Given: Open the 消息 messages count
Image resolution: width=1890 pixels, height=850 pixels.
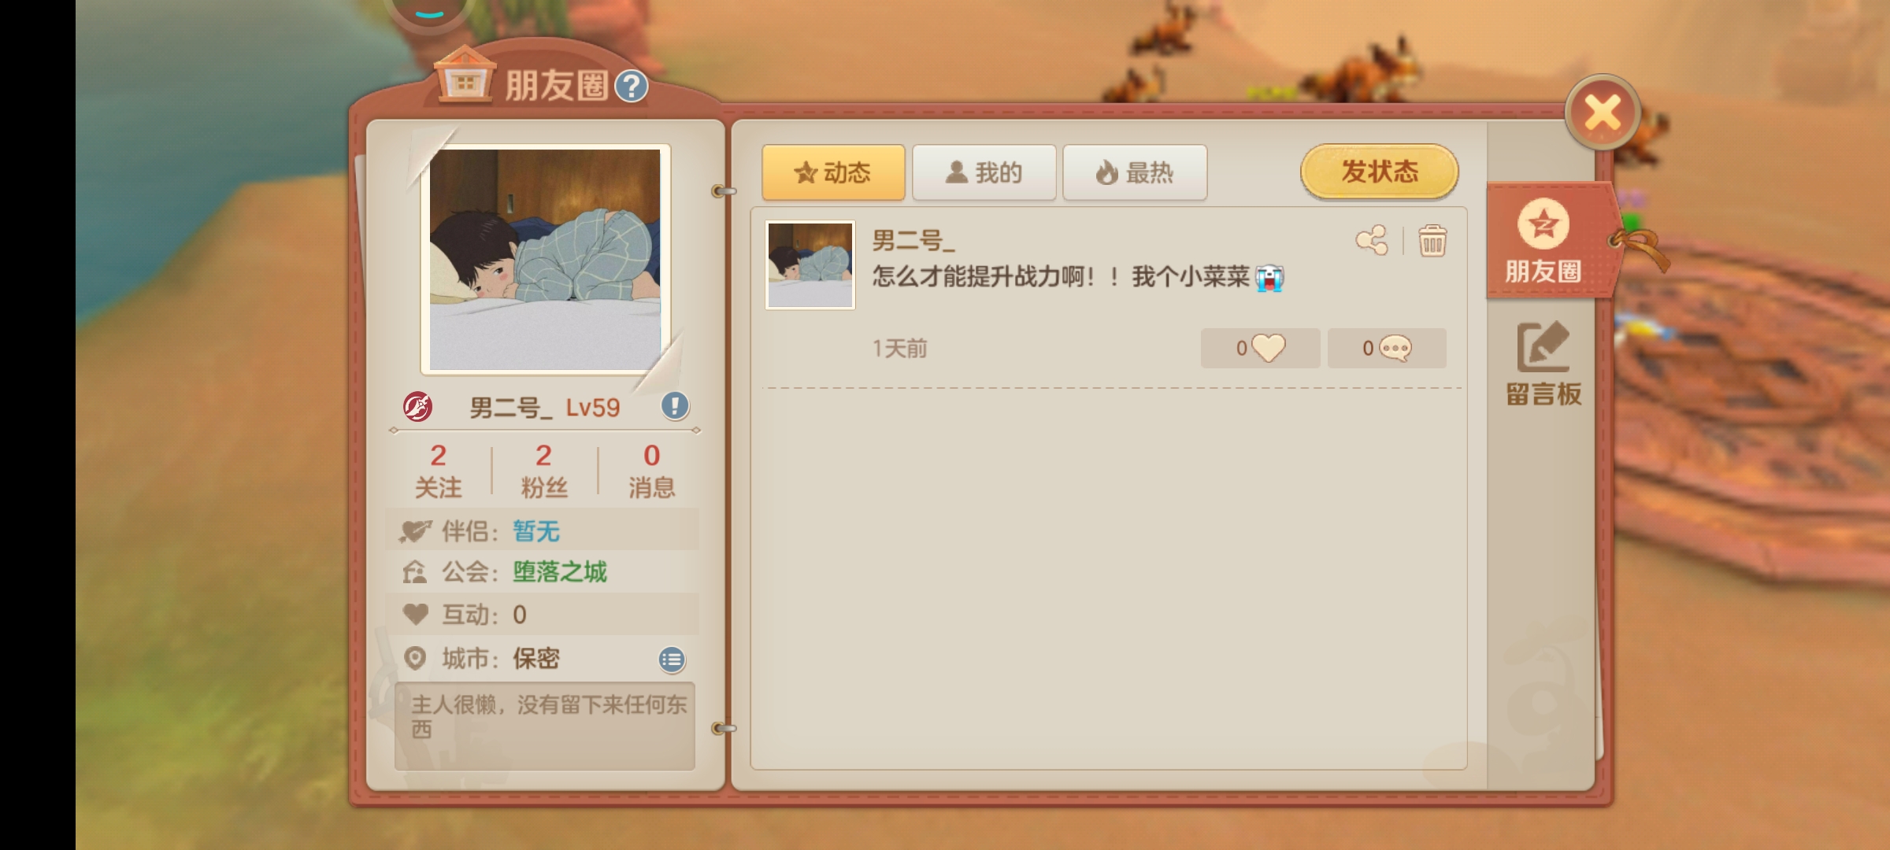Looking at the screenshot, I should click(651, 471).
